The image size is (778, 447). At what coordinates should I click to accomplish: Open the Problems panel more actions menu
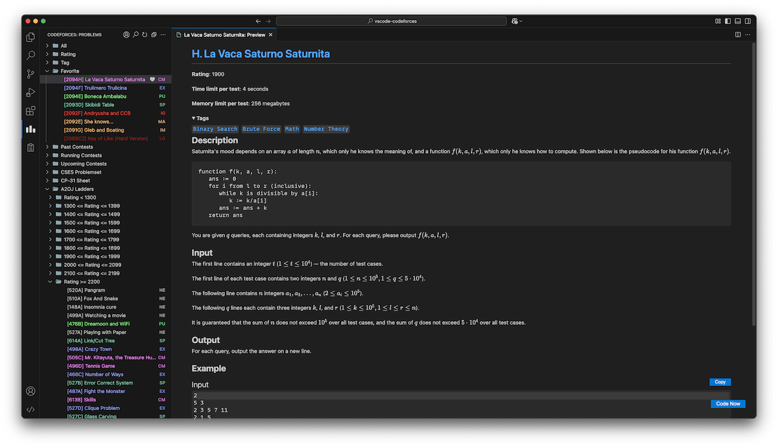coord(163,34)
